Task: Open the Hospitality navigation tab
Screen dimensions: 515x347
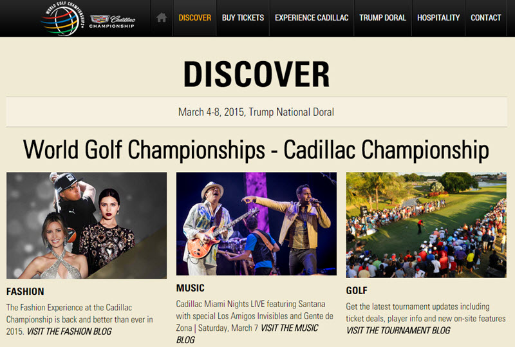Action: point(438,18)
